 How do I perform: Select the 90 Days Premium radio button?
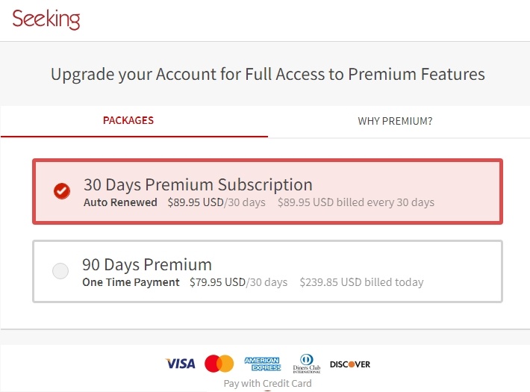60,271
